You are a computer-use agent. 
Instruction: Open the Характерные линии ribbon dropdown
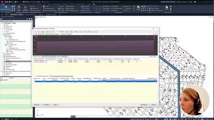pyautogui.click(x=49, y=8)
